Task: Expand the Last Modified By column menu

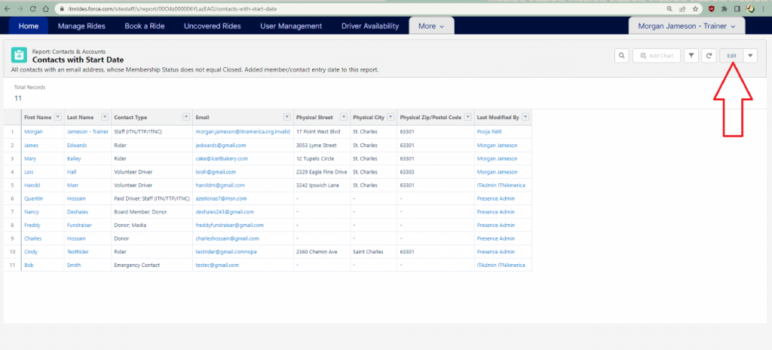Action: click(525, 117)
